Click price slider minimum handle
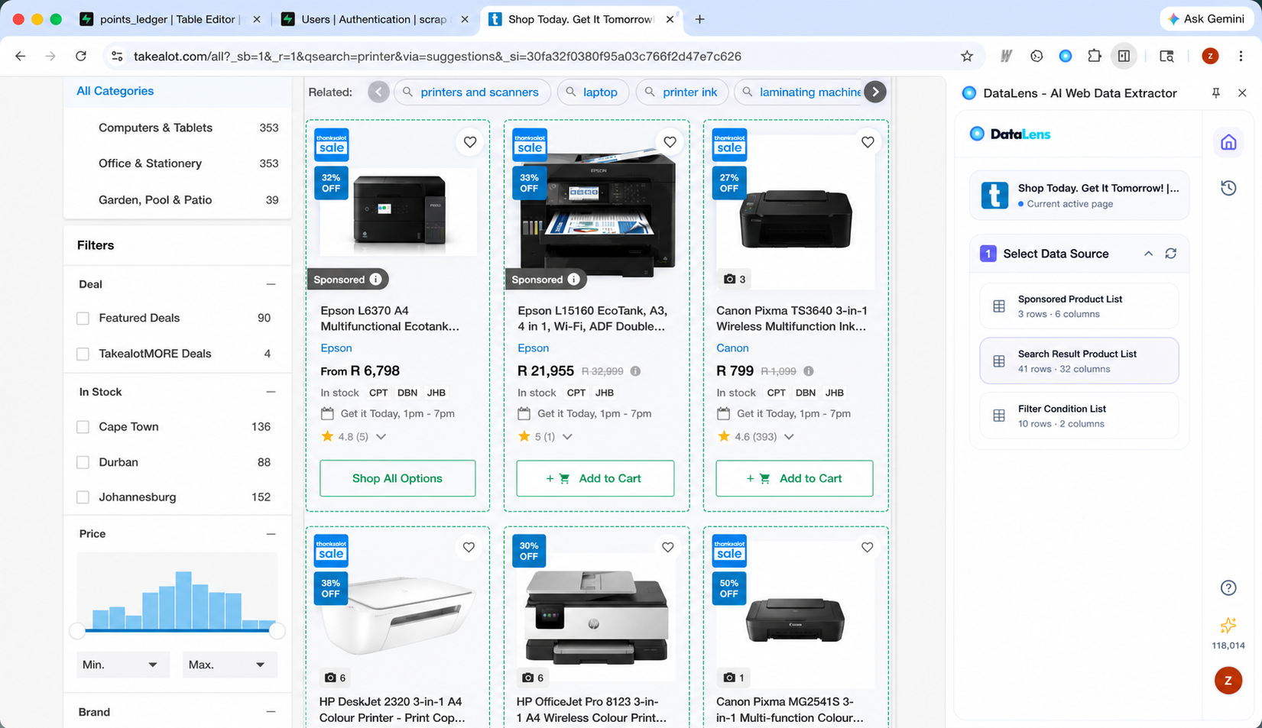 pyautogui.click(x=77, y=631)
